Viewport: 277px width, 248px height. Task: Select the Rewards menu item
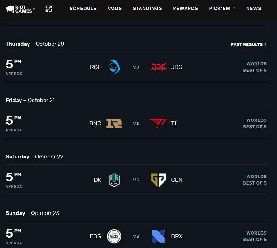185,8
